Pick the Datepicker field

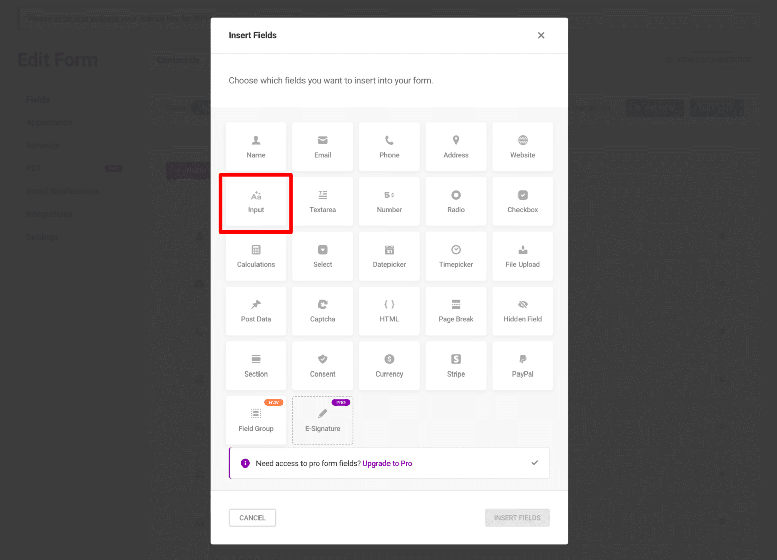389,256
